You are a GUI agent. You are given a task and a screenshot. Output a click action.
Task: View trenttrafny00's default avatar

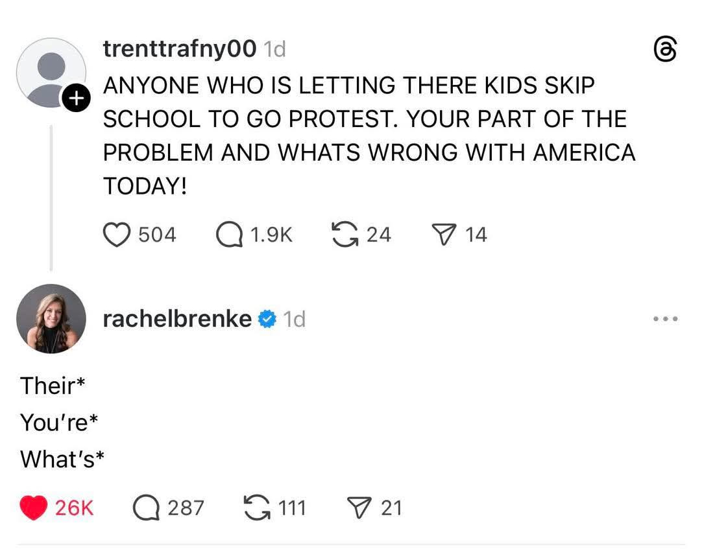[x=49, y=71]
